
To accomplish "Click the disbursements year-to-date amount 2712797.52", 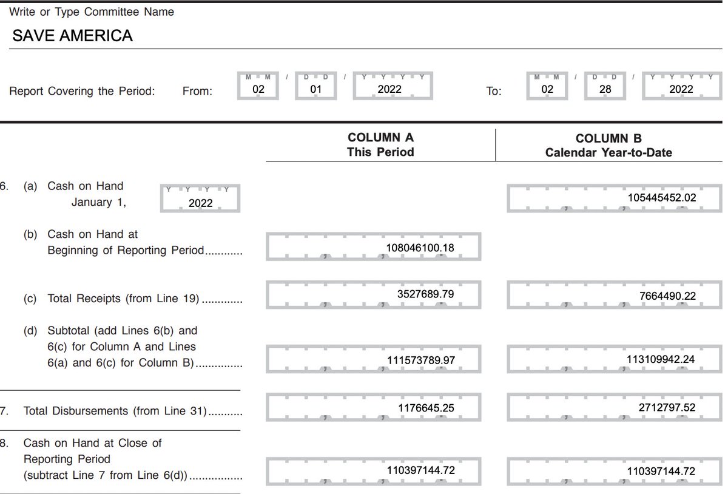I will click(x=613, y=407).
